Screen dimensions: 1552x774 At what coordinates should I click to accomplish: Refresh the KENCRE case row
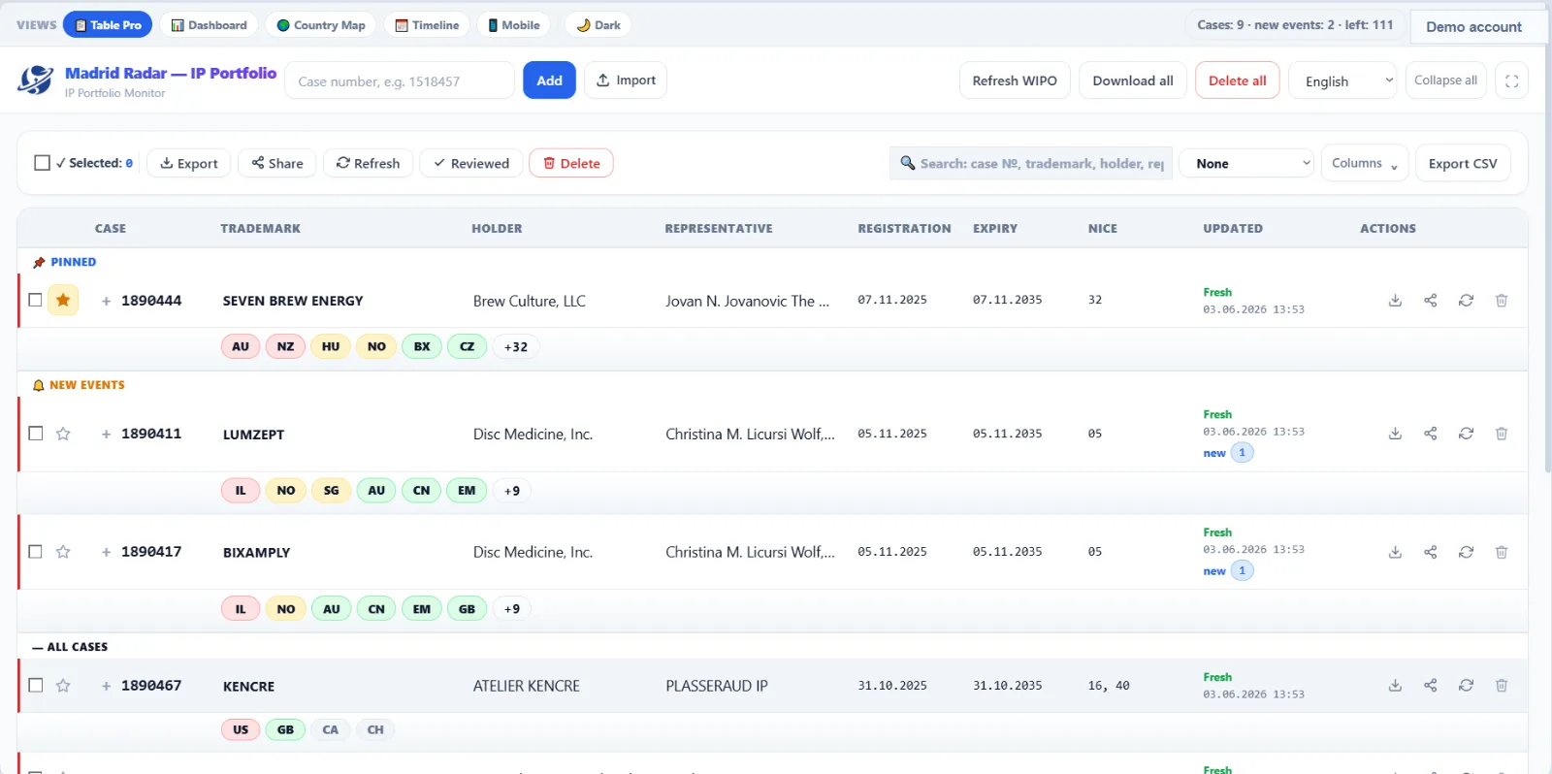[x=1466, y=686]
